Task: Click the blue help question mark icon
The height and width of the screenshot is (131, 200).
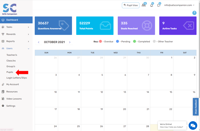Action: click(x=194, y=13)
